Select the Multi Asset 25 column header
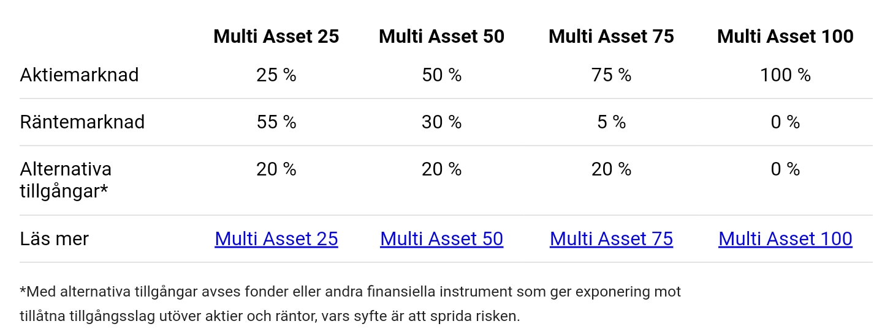Screen dimensions: 882x332 276,37
